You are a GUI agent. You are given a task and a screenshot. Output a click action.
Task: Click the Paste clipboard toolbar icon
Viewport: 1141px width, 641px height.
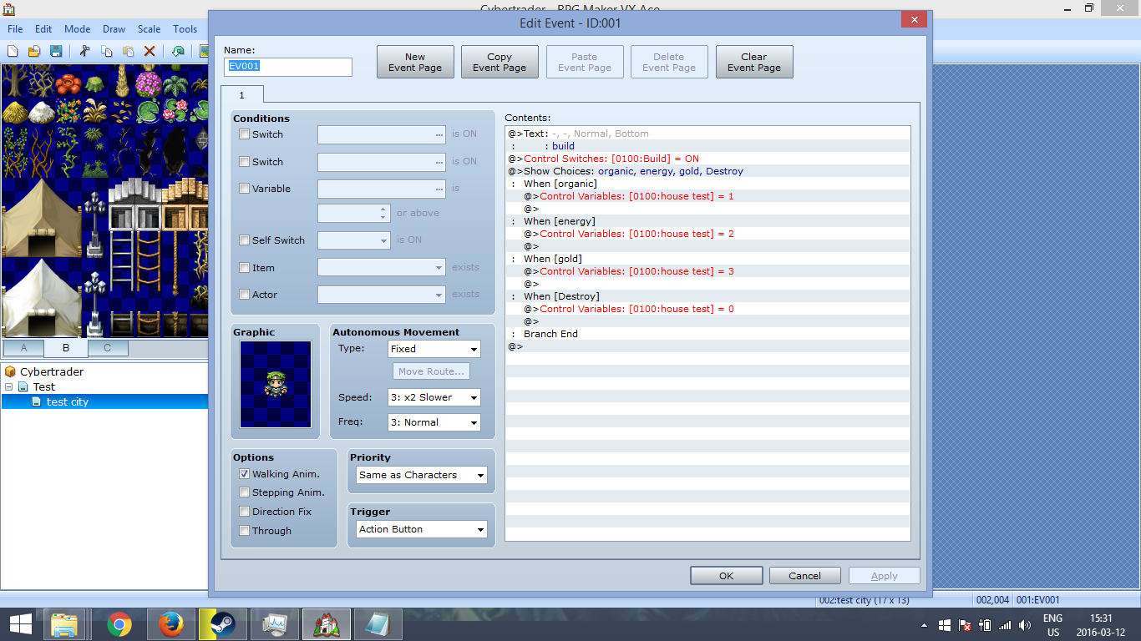tap(128, 52)
